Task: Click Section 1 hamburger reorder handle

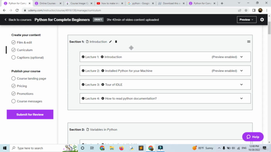Action: coord(249,41)
